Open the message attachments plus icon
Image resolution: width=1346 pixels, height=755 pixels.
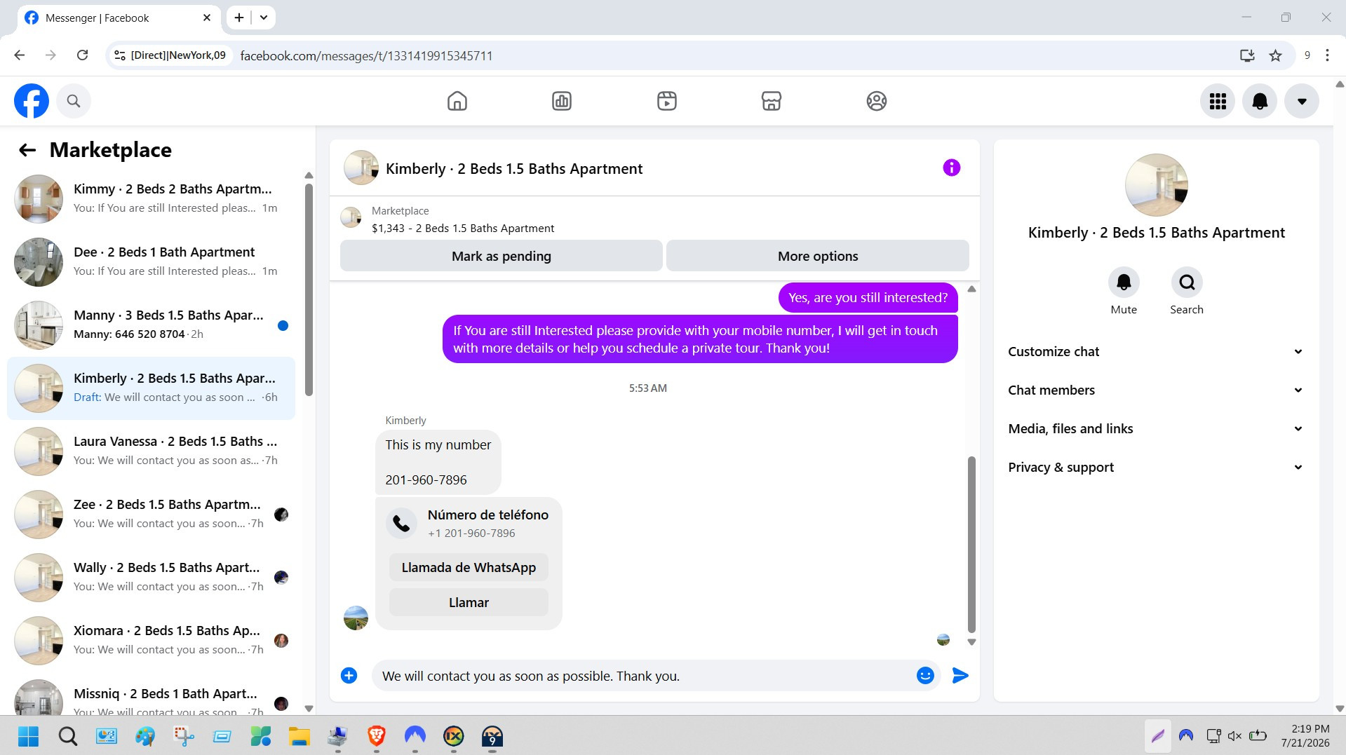tap(349, 675)
